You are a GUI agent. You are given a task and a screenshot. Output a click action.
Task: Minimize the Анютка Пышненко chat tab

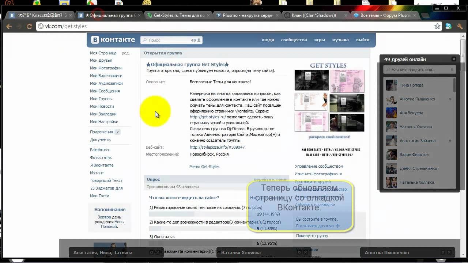[x=443, y=252]
